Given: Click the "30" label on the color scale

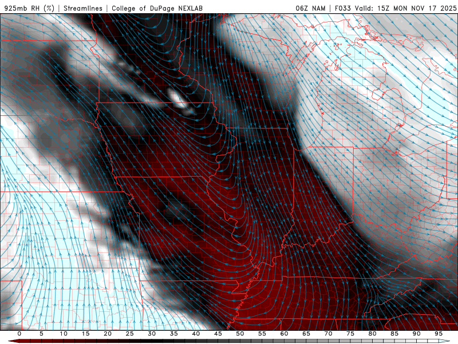Looking at the screenshot, I should (x=152, y=334).
